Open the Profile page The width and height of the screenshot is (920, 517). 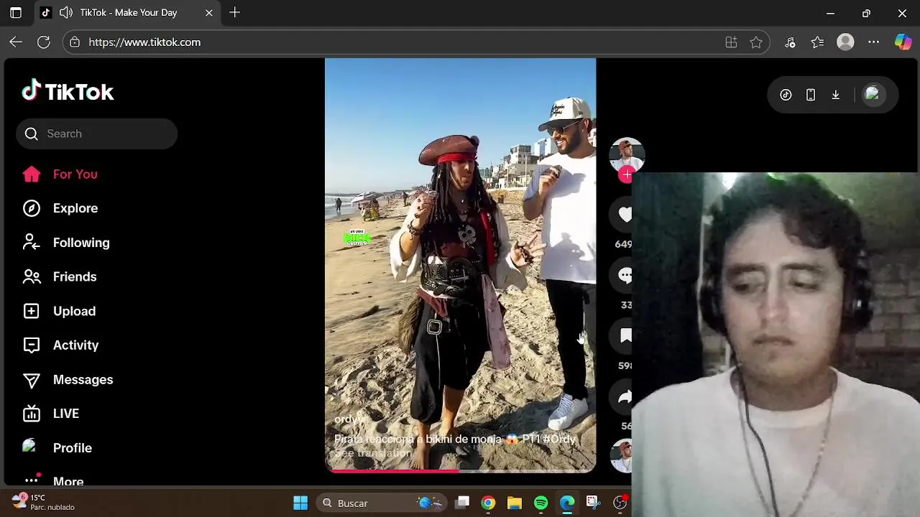pyautogui.click(x=57, y=448)
